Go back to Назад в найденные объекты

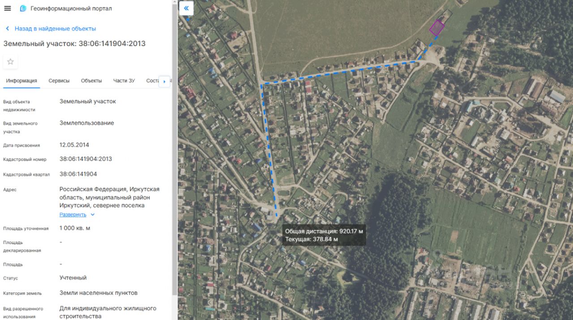pos(55,29)
